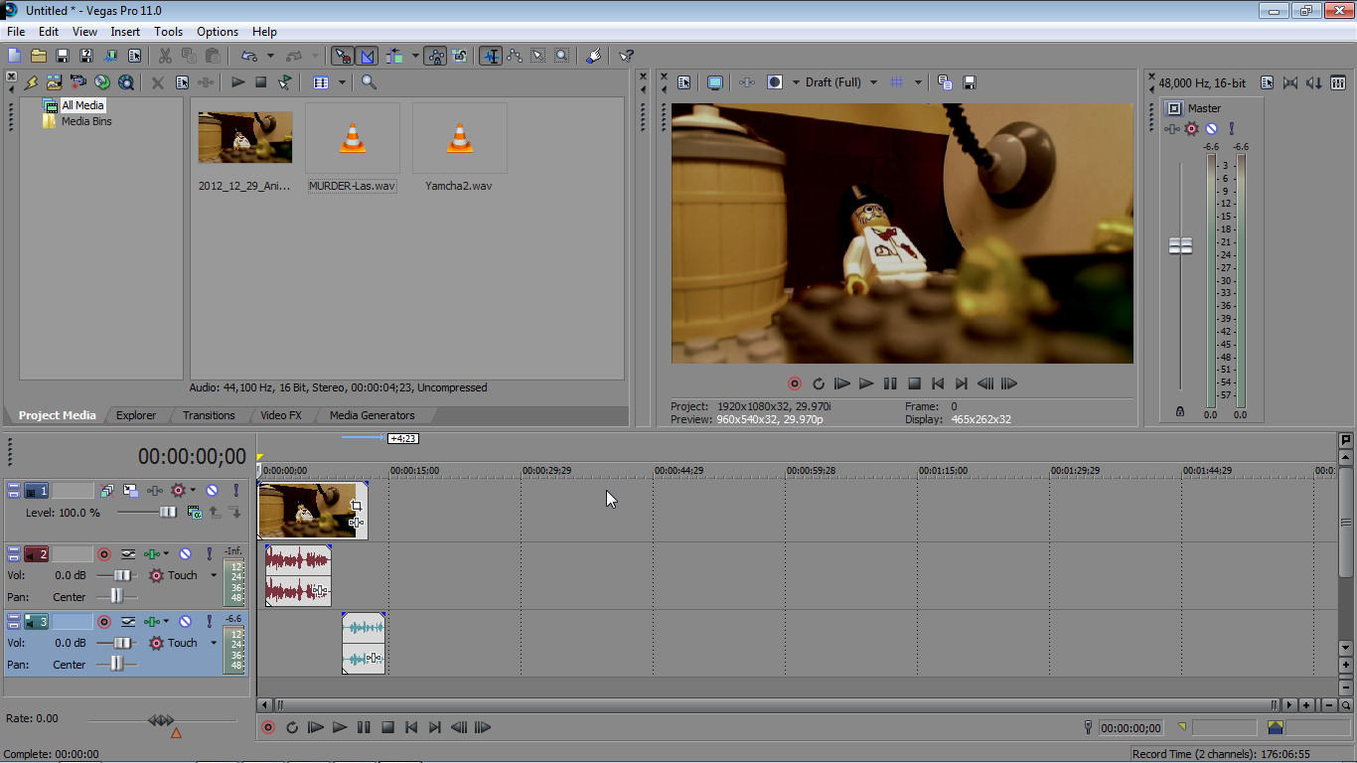Open the Auto Ripple mode dropdown arrow
The image size is (1357, 763).
415,56
